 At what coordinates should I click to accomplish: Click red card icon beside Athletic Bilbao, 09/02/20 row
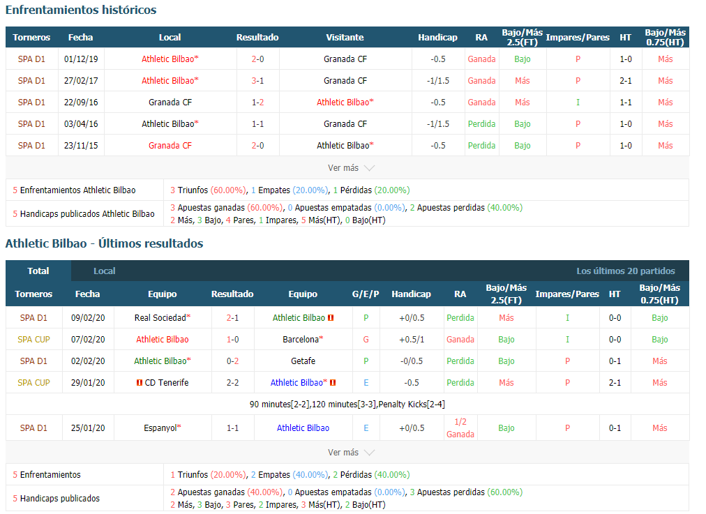(x=331, y=318)
